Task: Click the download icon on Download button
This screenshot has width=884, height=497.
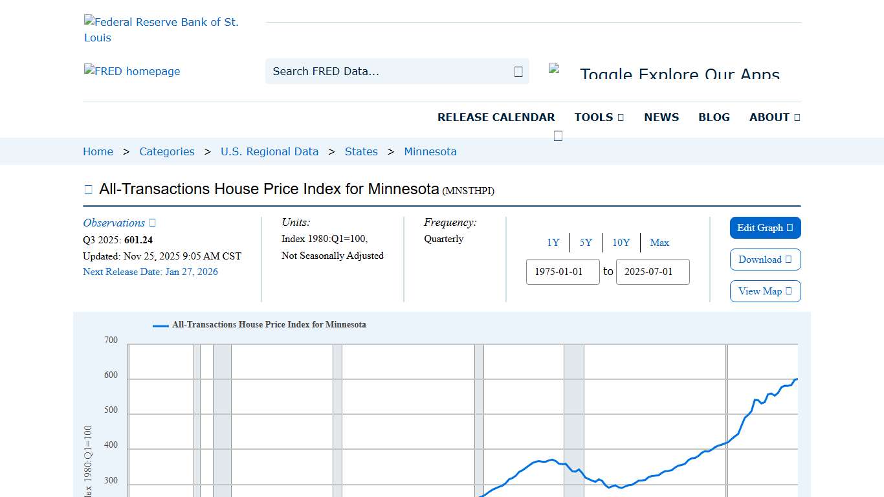Action: [787, 260]
